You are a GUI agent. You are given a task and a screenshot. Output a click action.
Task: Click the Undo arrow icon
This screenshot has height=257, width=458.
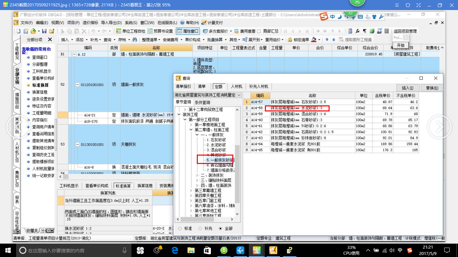93,31
